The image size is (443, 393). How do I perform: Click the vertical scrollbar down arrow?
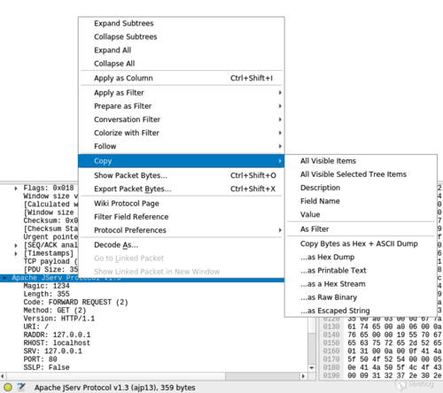(312, 368)
